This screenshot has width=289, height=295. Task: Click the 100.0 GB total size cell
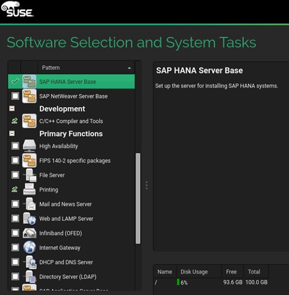point(257,282)
